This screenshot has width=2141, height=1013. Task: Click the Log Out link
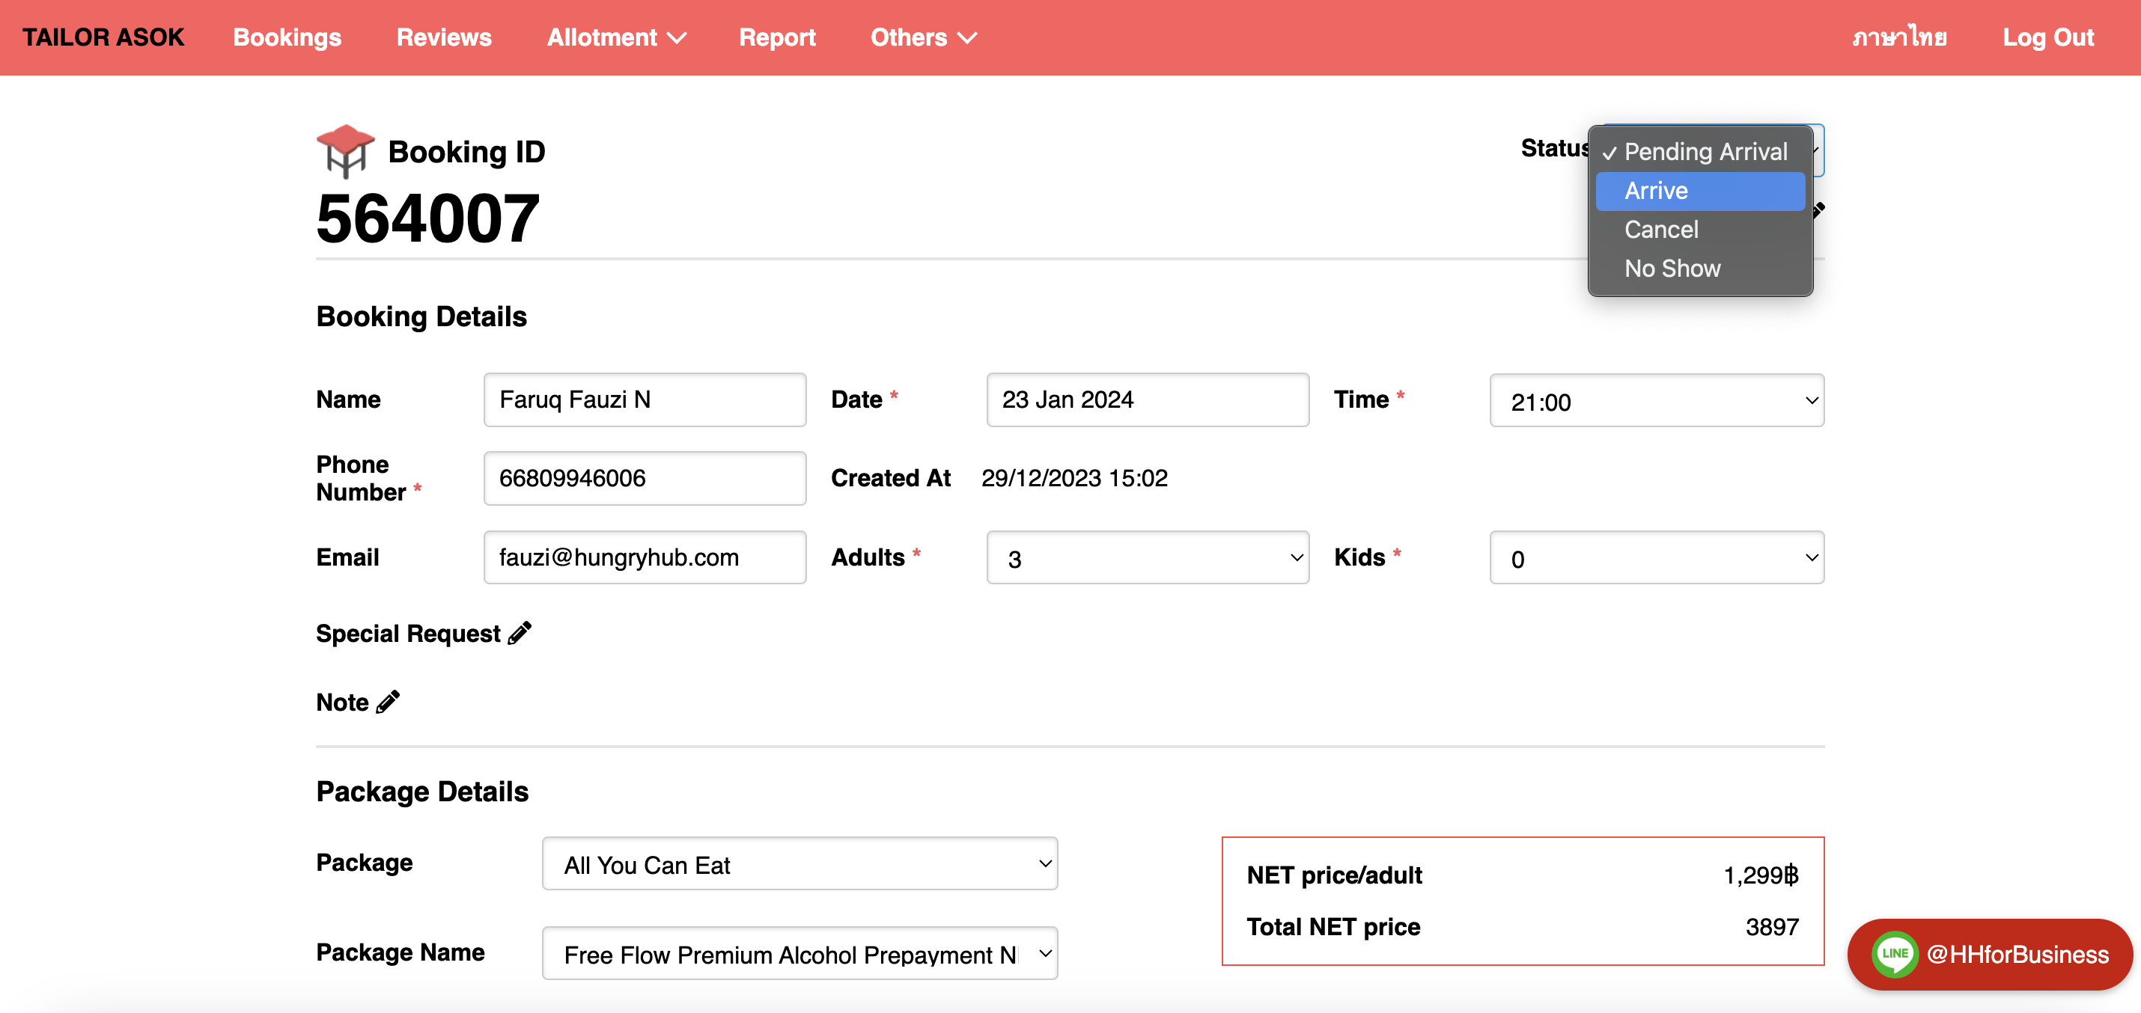pyautogui.click(x=2047, y=38)
